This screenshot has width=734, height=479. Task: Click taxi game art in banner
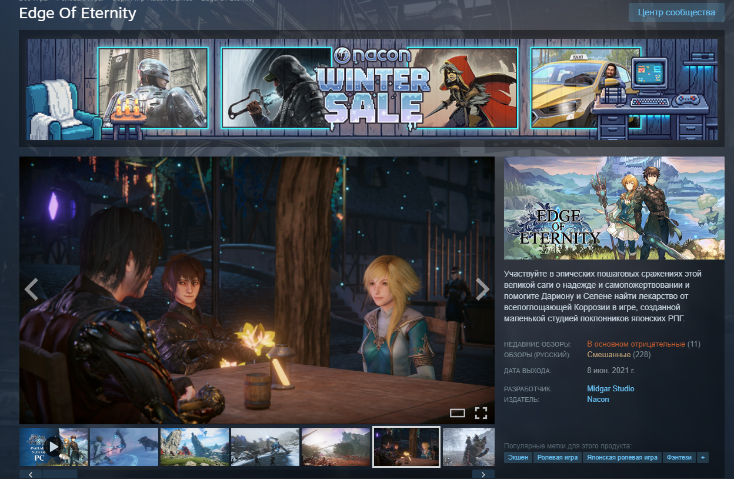(585, 88)
